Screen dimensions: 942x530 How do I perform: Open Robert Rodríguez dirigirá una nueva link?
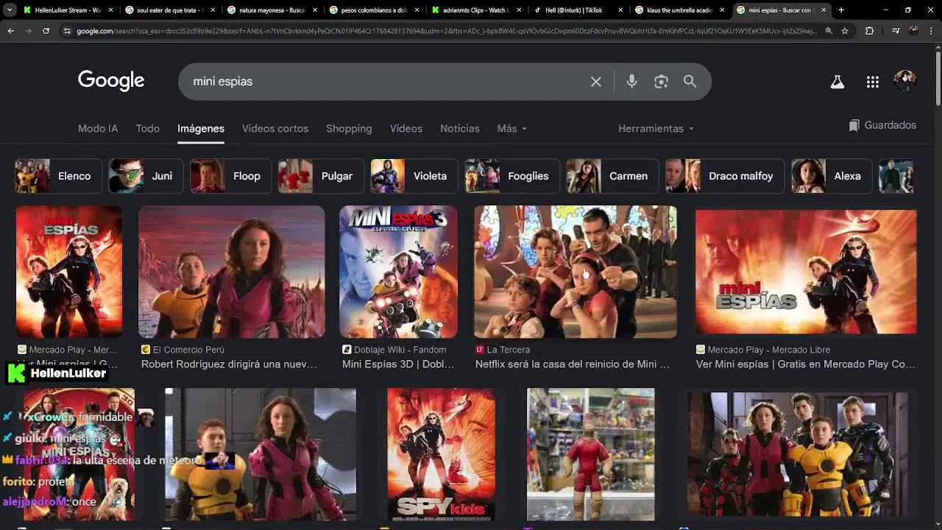[229, 364]
